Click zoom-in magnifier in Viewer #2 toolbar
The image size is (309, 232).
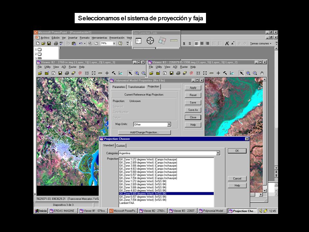[x=137, y=73]
